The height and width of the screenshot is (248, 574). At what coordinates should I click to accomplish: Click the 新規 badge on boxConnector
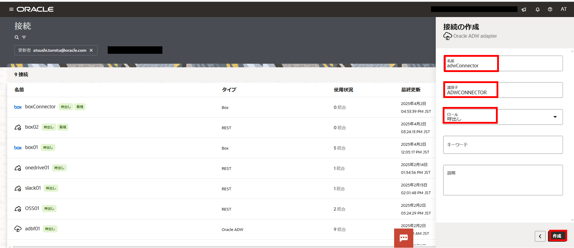pos(80,107)
